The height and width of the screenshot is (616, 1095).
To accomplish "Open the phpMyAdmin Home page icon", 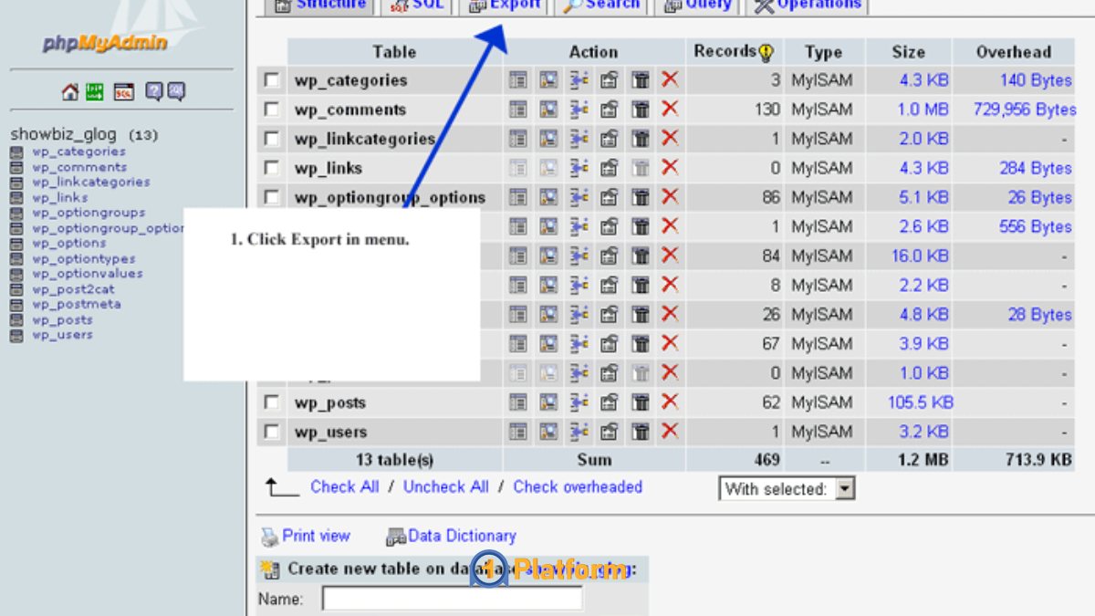I will (69, 90).
